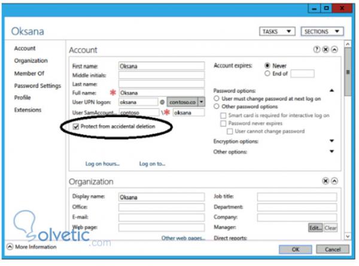Collapse Password options arrow
359x266 pixels.
tap(331, 91)
